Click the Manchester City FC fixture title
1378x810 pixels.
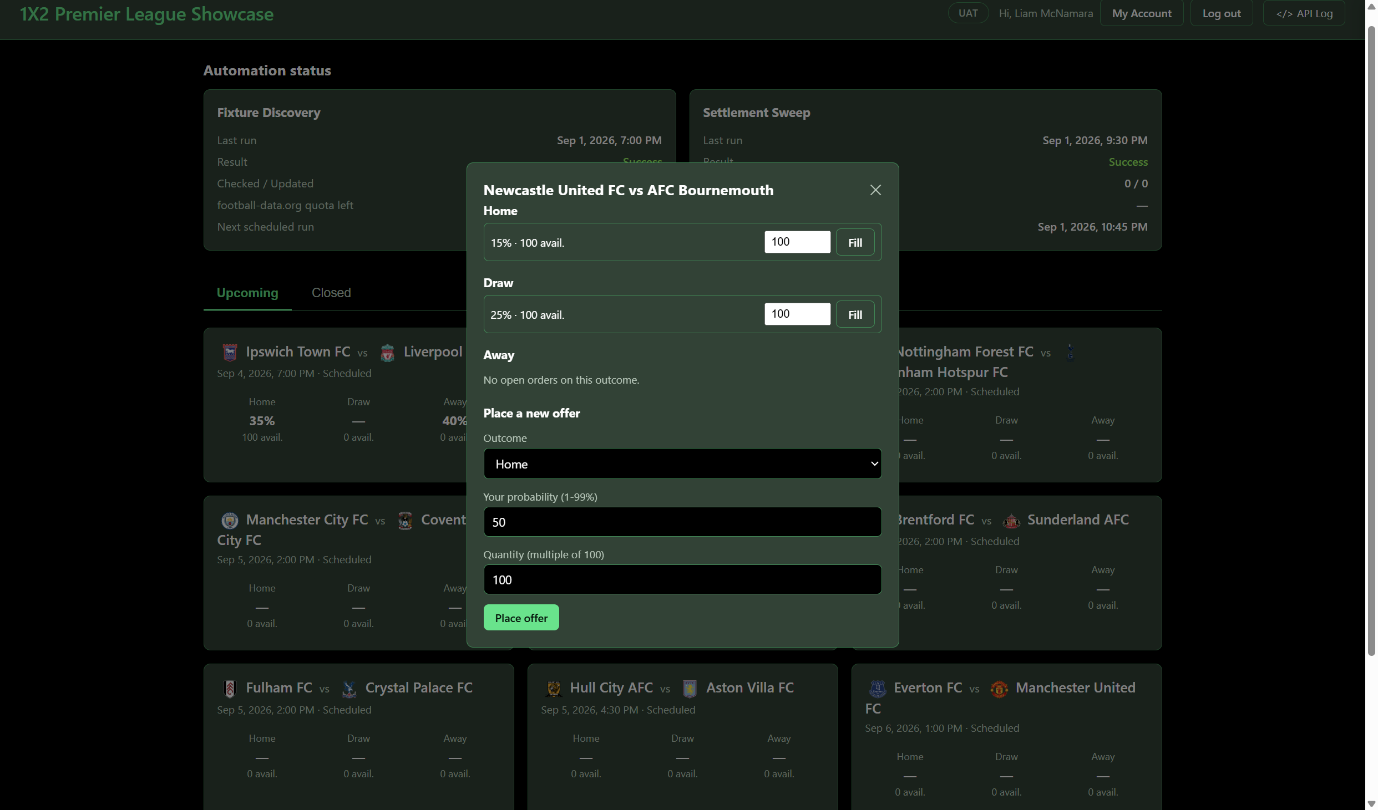click(x=342, y=529)
